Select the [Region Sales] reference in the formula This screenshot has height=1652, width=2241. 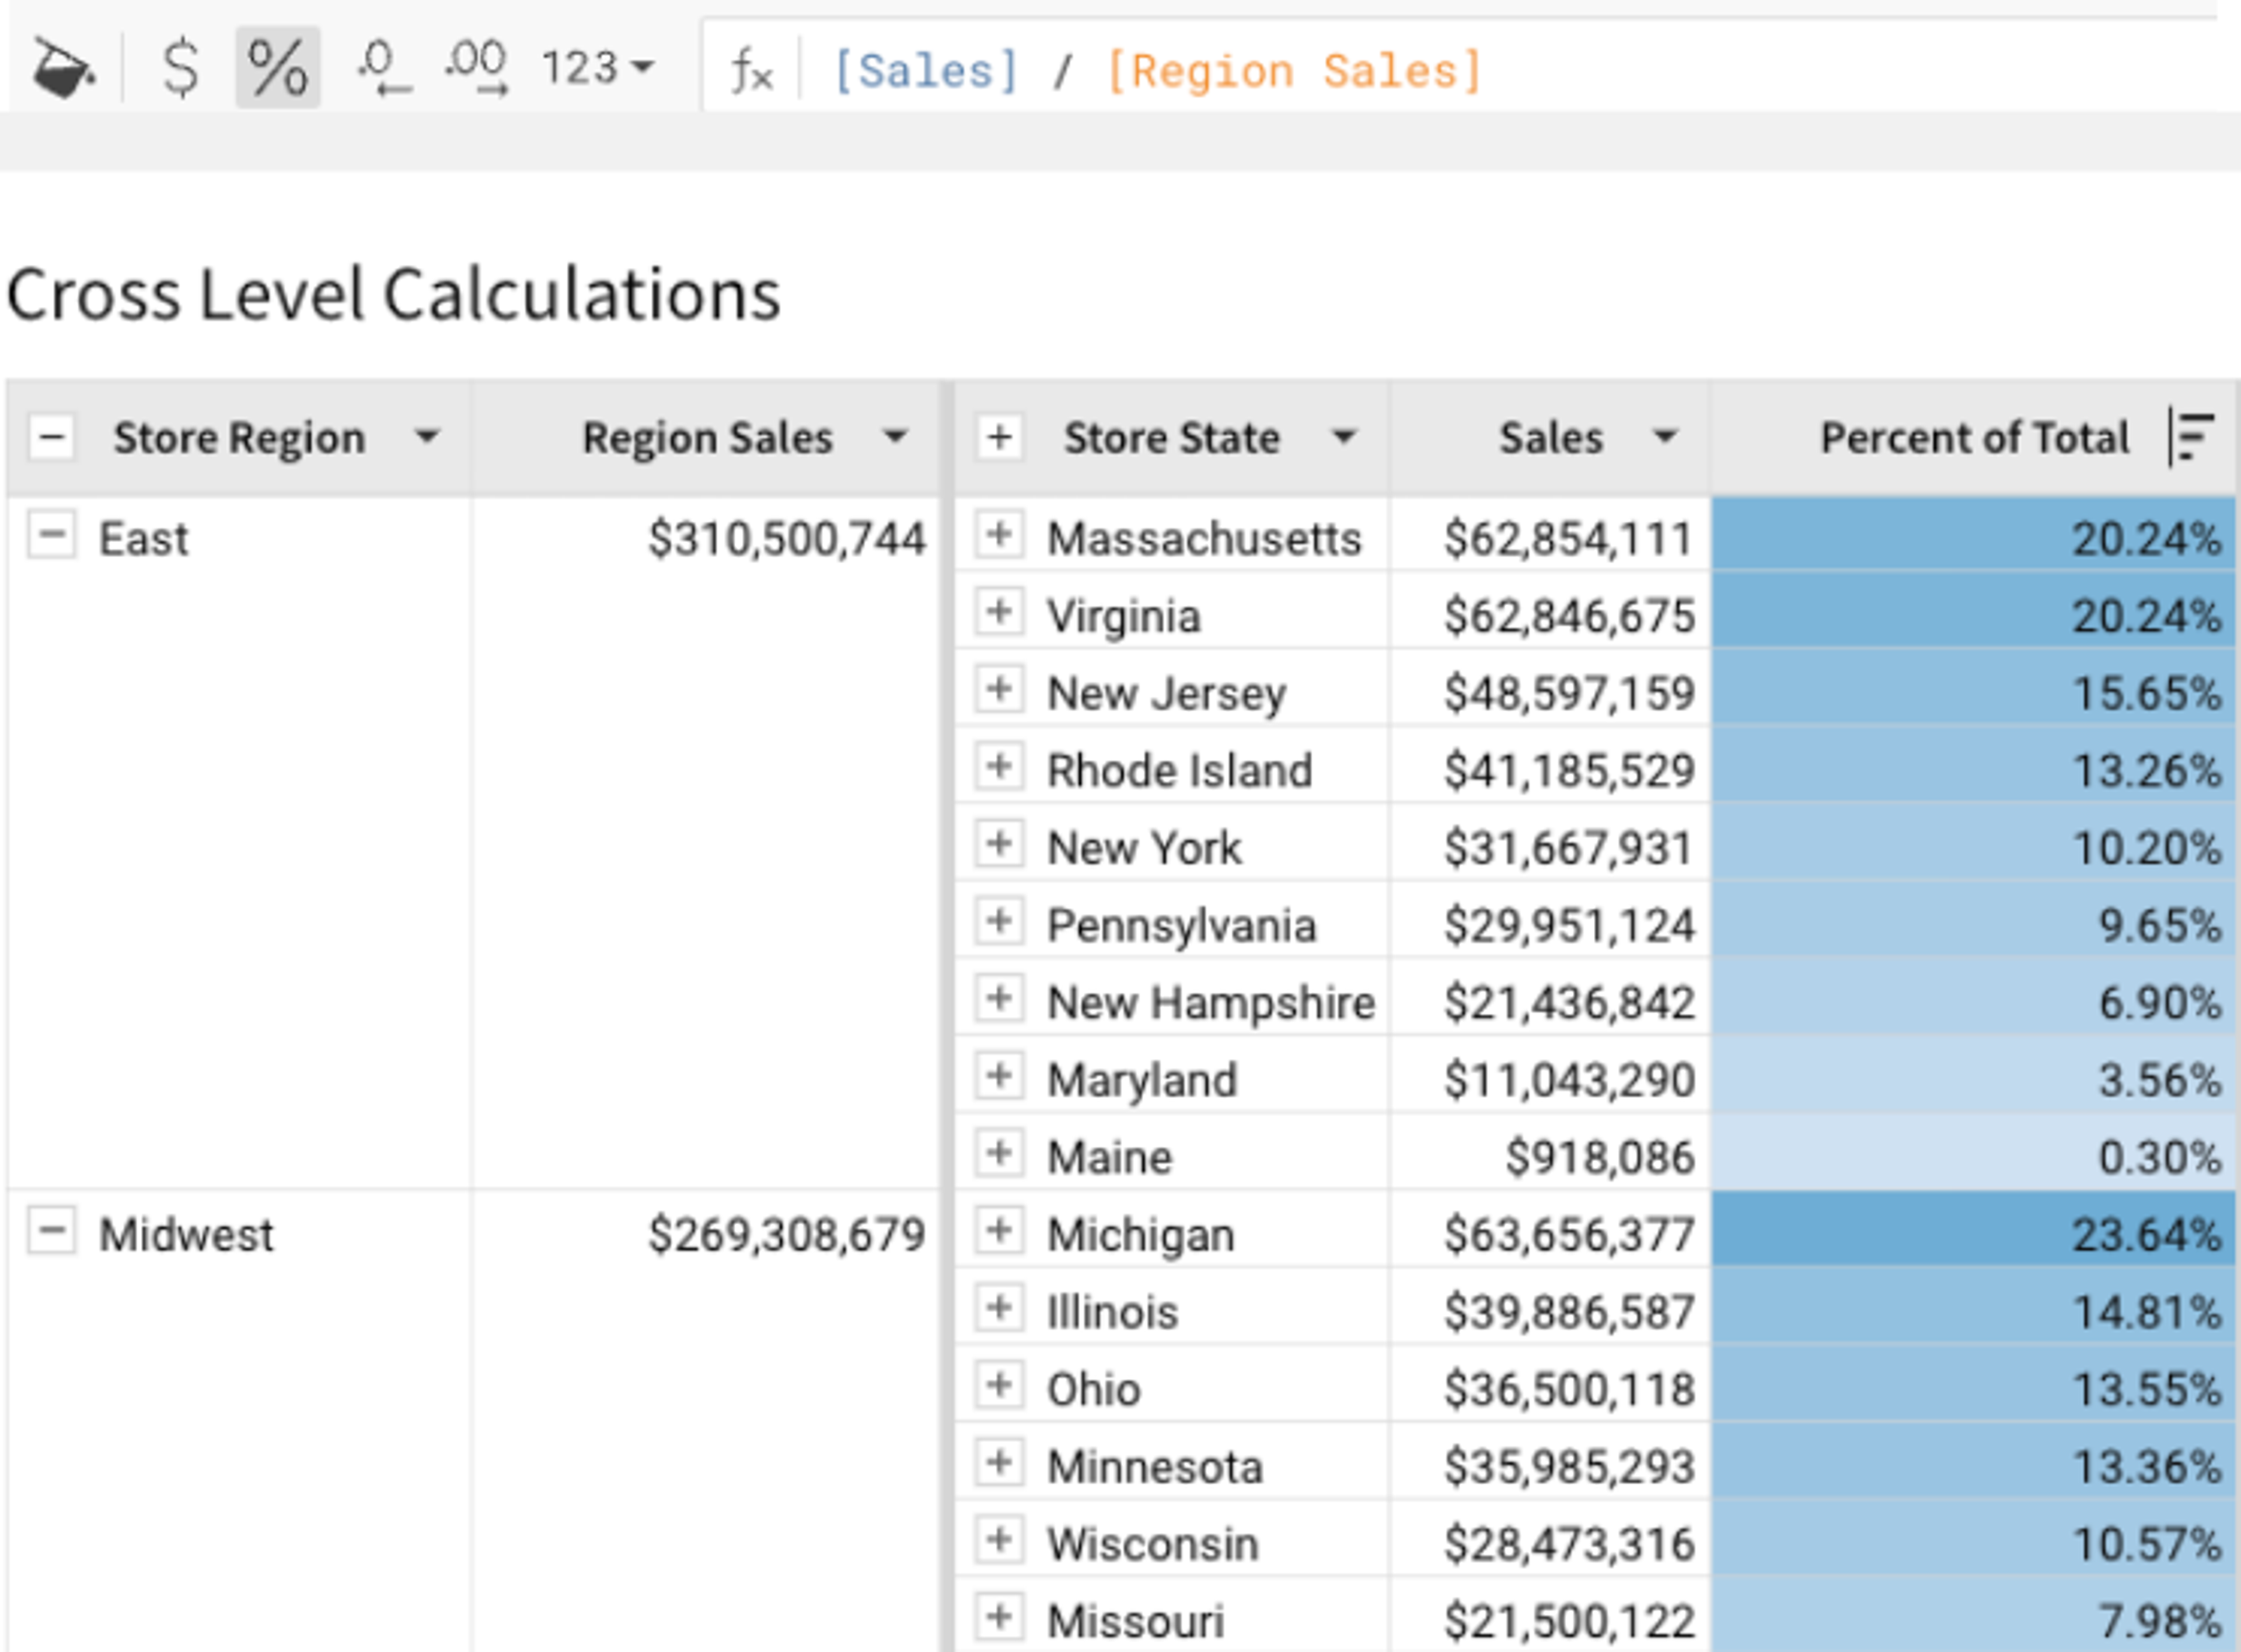(x=1294, y=71)
